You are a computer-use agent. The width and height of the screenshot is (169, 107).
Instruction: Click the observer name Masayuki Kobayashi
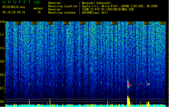click(96, 3)
